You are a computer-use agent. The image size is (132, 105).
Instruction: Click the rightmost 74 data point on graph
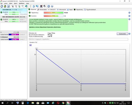(x=125, y=83)
